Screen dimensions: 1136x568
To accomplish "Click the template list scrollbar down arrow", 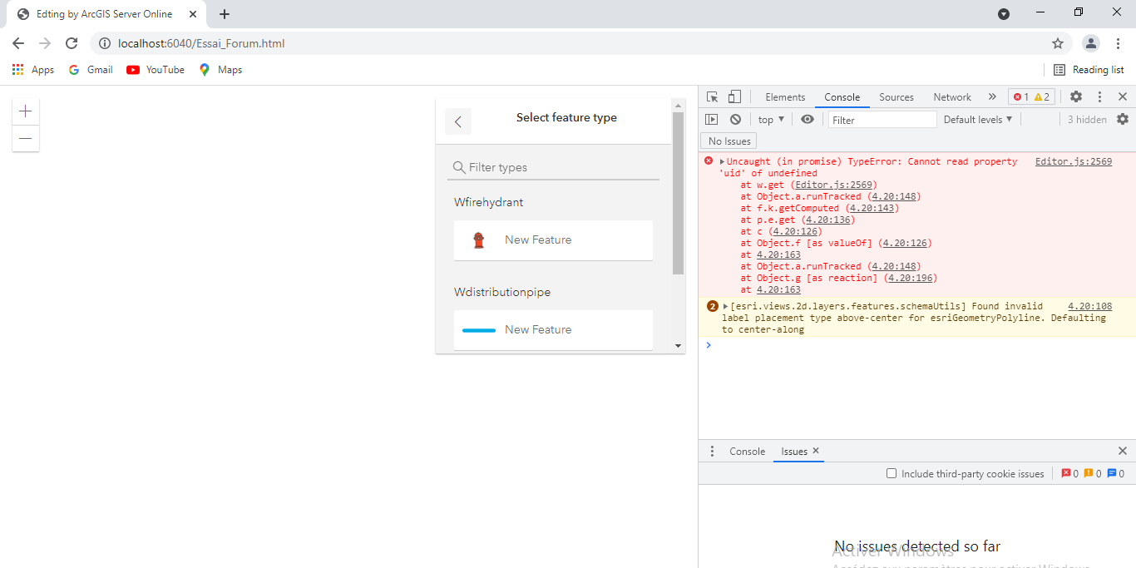I will [x=678, y=345].
